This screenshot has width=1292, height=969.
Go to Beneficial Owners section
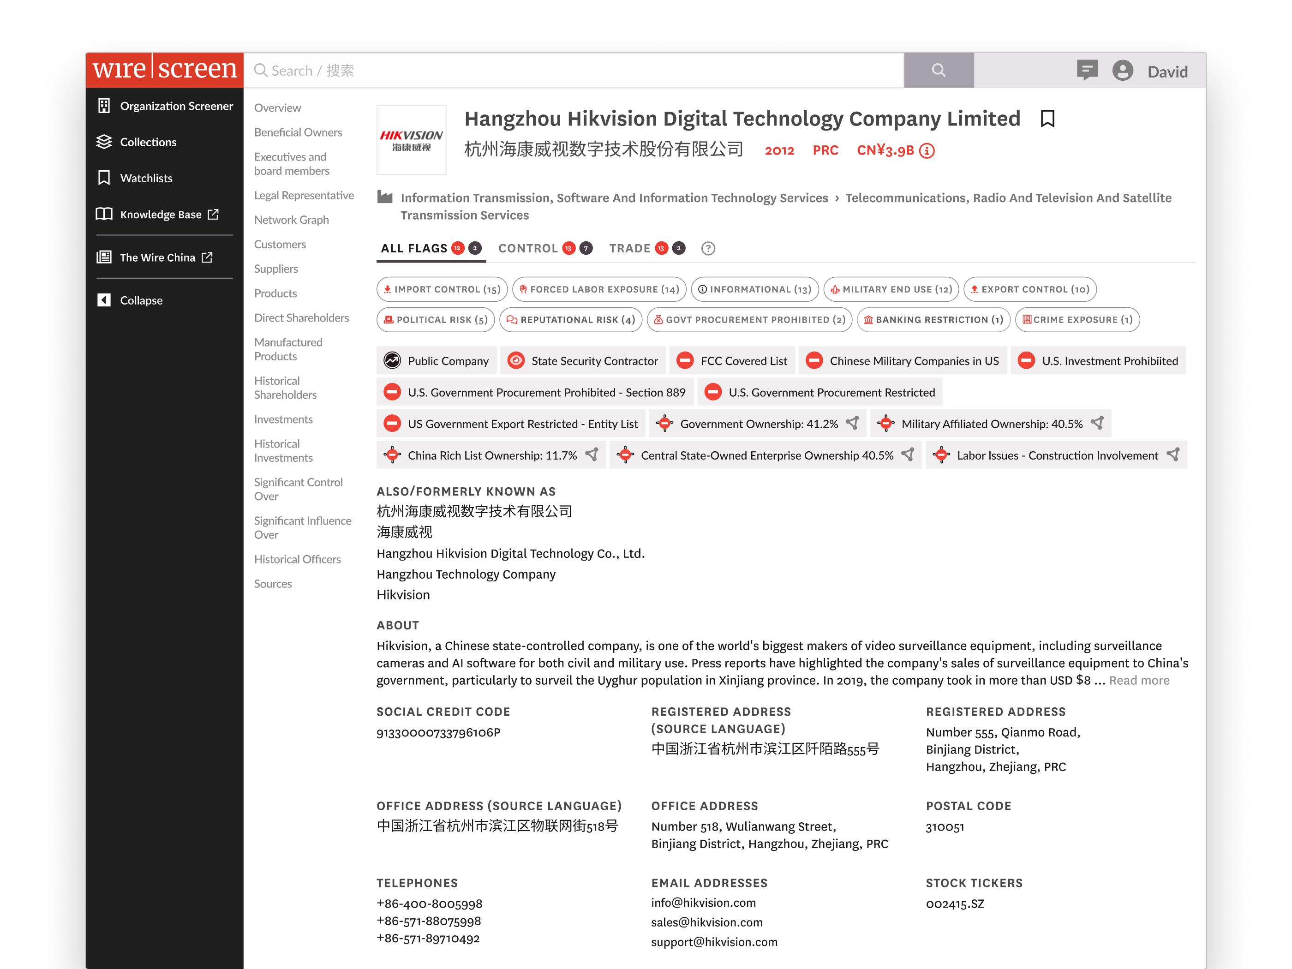(x=298, y=132)
